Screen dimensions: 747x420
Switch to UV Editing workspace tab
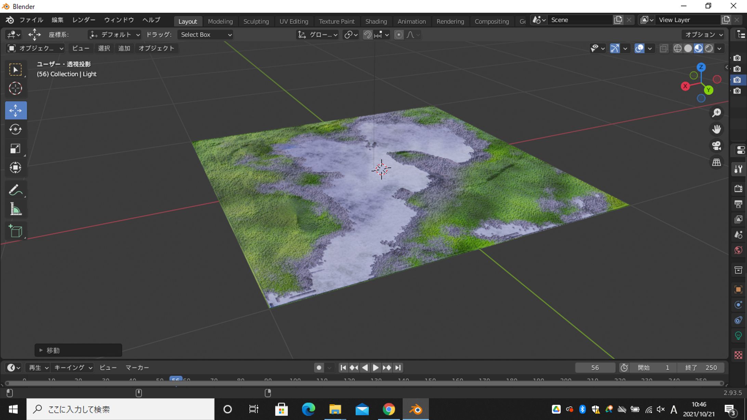[x=294, y=21]
